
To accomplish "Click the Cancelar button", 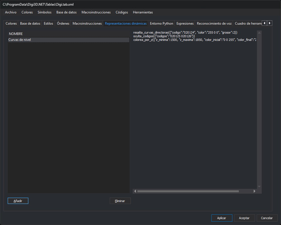I will [267, 218].
